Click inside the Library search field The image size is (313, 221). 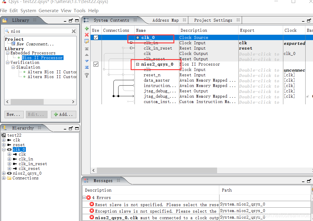click(41, 31)
